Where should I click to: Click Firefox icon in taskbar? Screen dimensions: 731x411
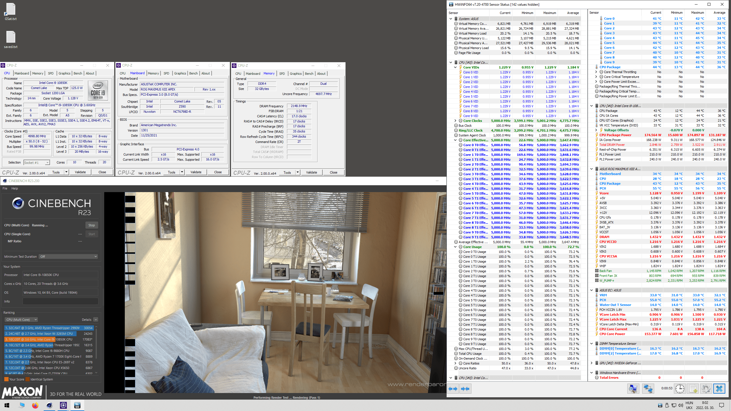(x=35, y=405)
